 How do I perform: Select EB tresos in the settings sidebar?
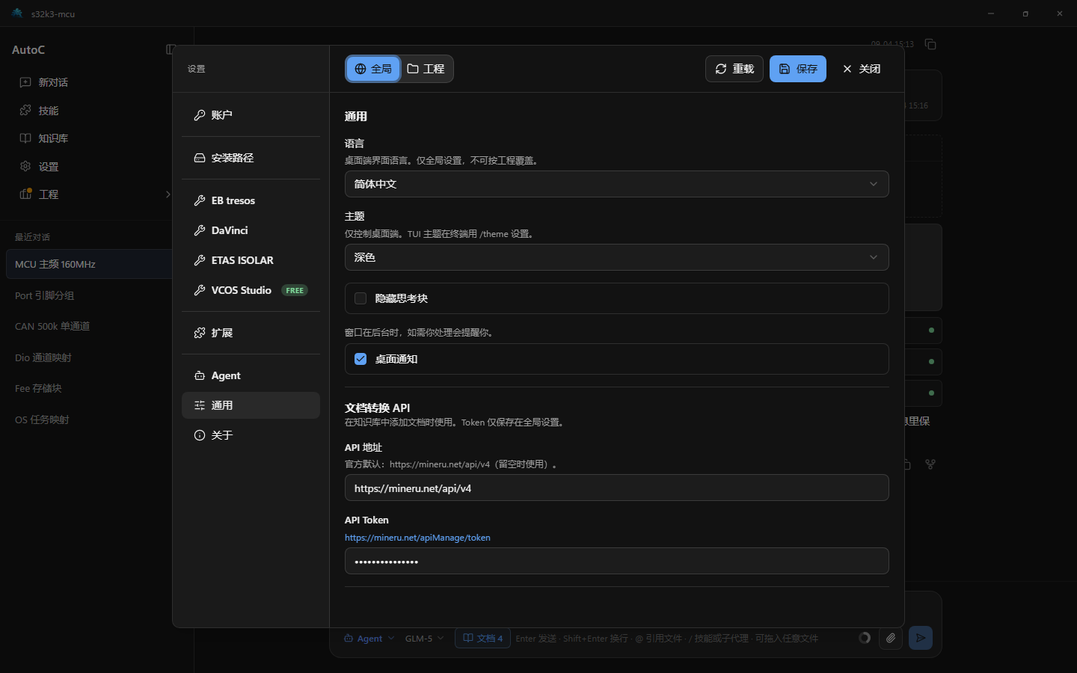coord(251,200)
